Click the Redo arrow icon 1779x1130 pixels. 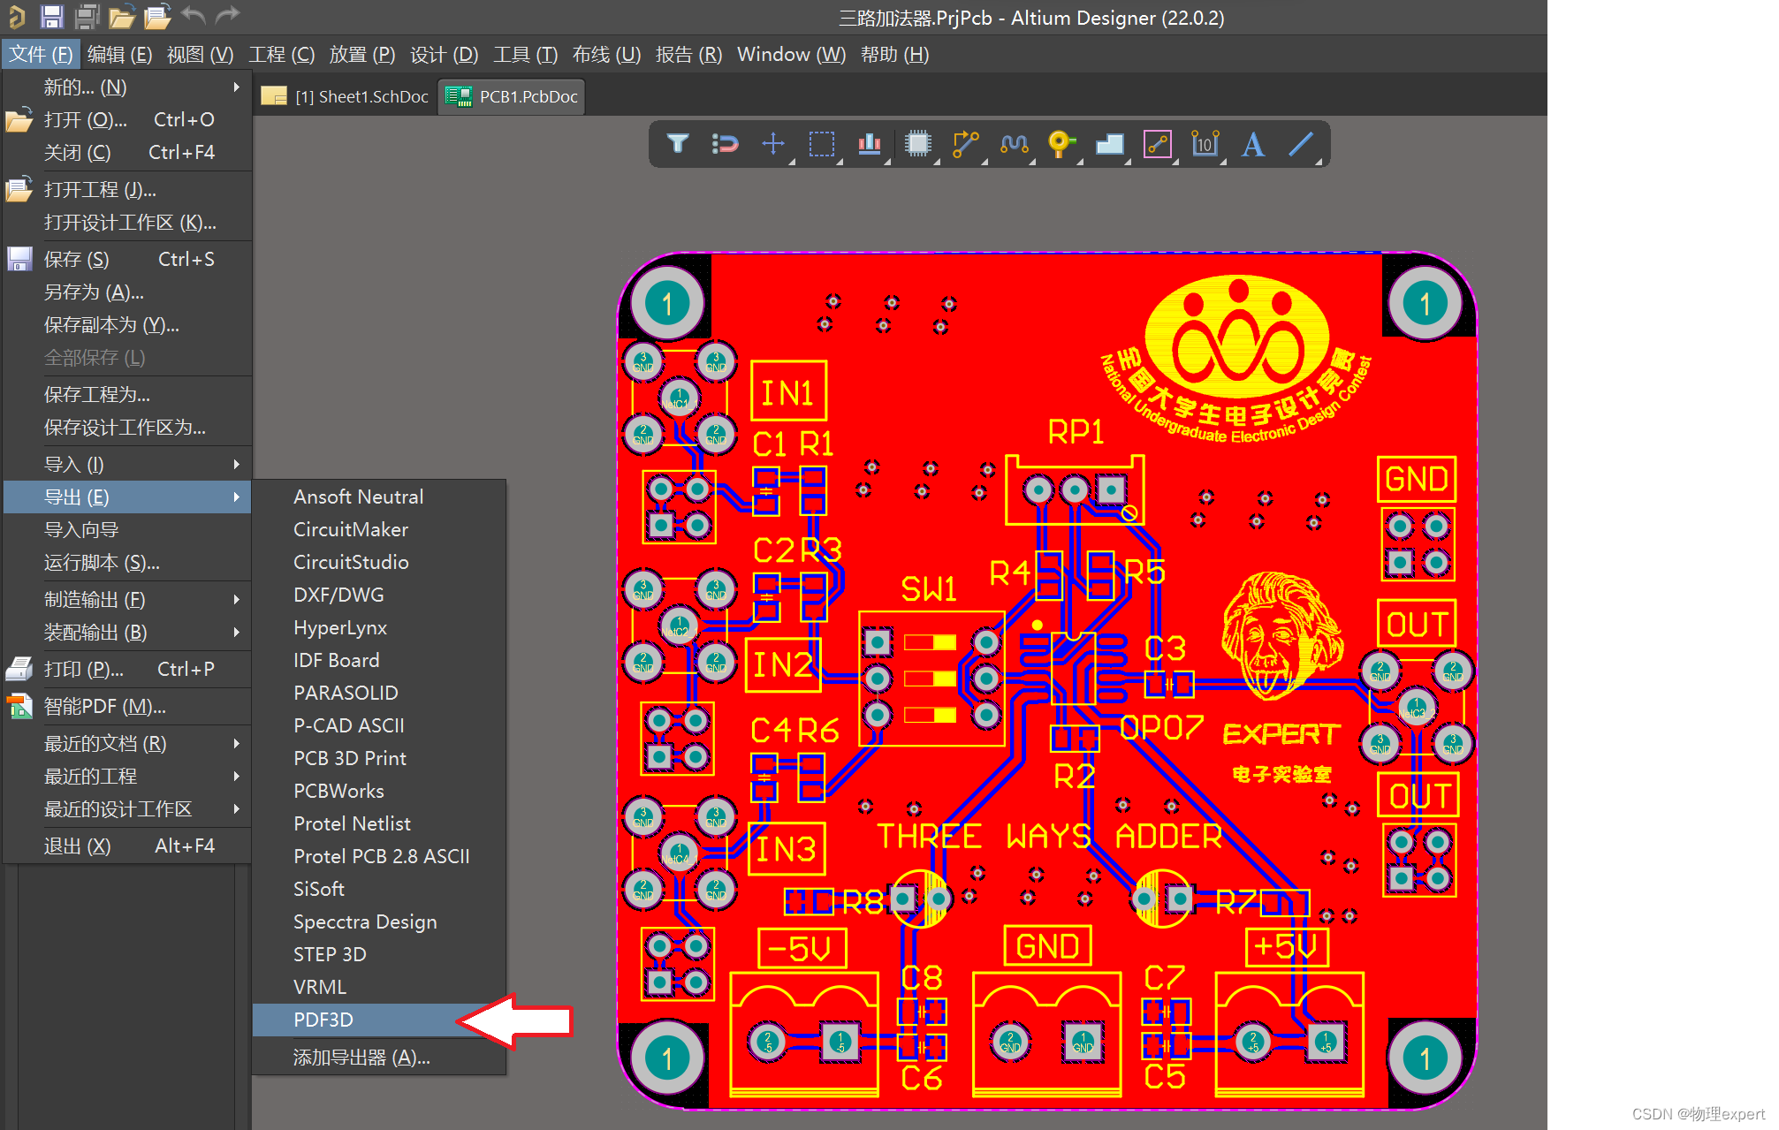[x=228, y=15]
